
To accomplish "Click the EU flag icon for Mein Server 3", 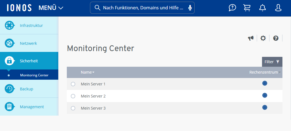I will (265, 107).
